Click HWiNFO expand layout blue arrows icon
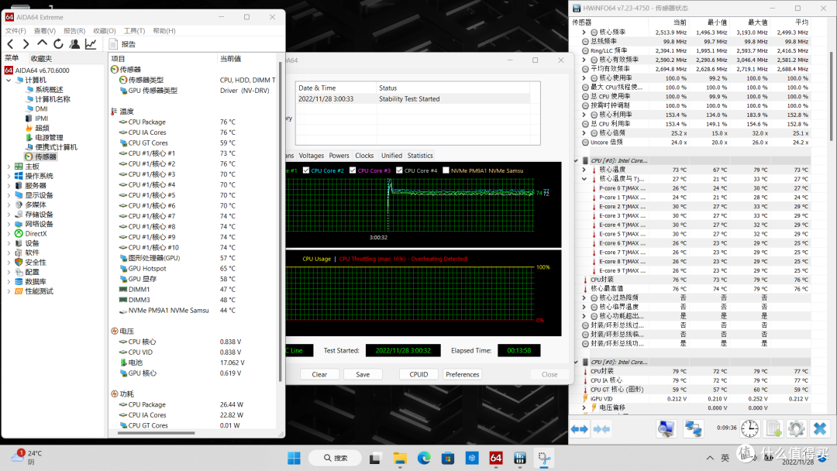 (x=580, y=429)
